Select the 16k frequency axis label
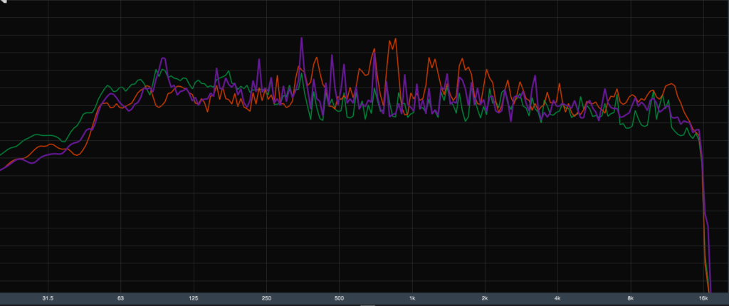 [x=703, y=298]
